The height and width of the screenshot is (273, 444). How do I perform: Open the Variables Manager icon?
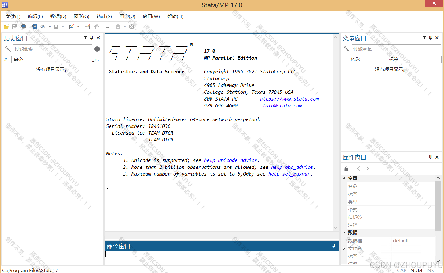pos(107,27)
